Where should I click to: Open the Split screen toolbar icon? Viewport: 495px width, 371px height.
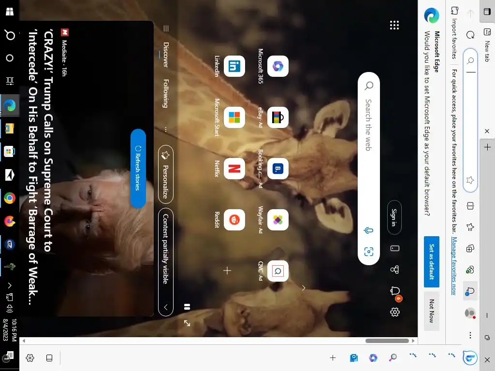pyautogui.click(x=470, y=206)
